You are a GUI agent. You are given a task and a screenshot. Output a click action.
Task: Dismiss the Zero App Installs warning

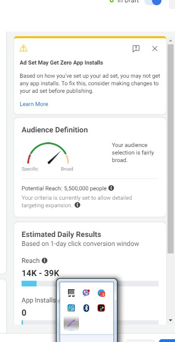(155, 49)
